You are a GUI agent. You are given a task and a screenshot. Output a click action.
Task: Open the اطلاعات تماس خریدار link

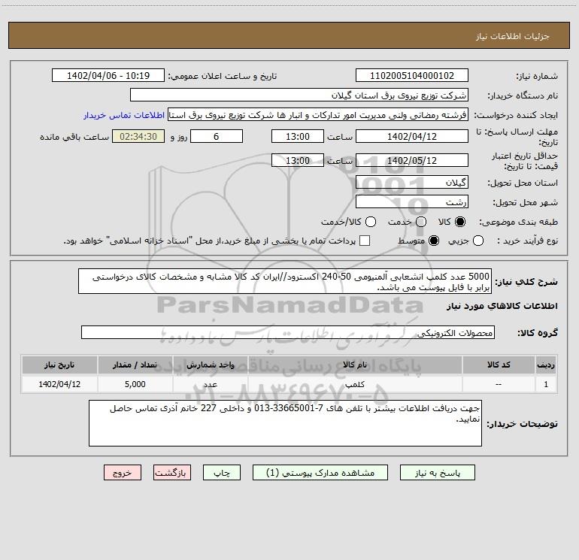click(124, 115)
